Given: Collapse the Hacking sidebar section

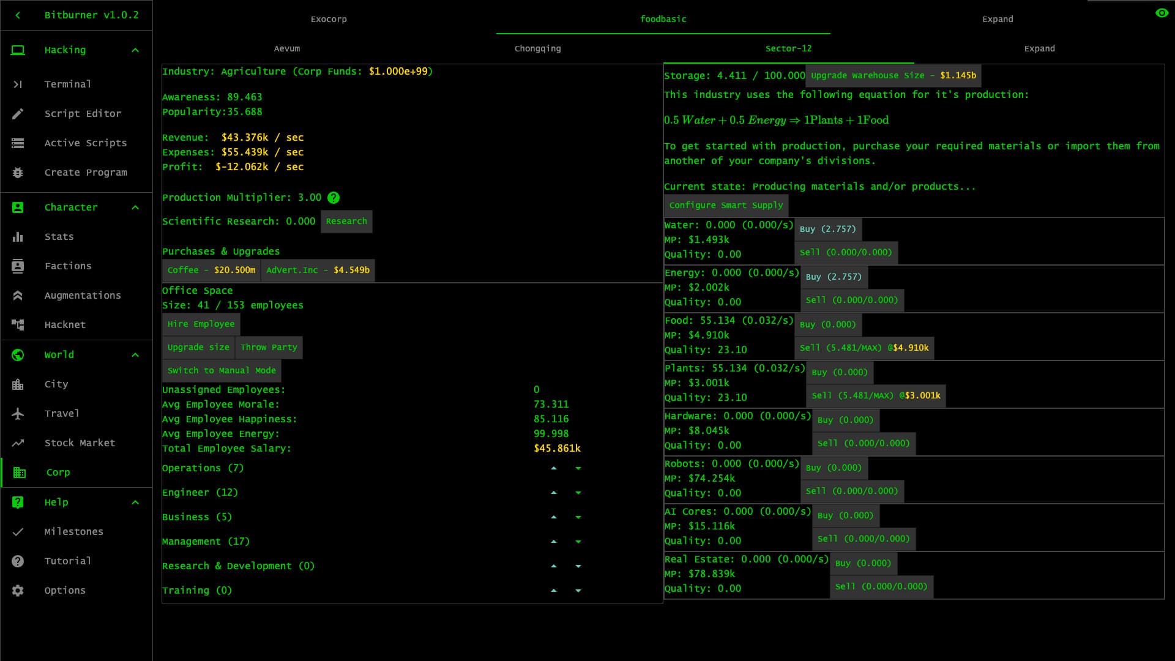Looking at the screenshot, I should coord(135,50).
